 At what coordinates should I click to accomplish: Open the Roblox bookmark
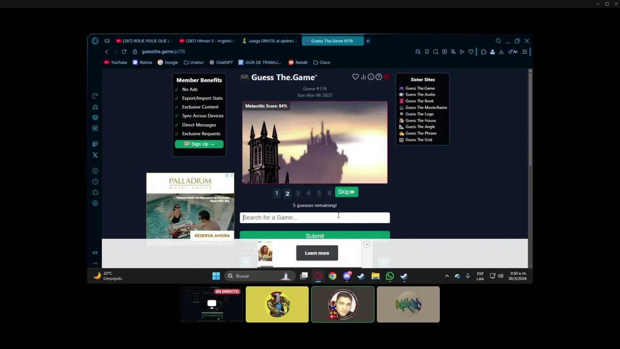click(142, 63)
